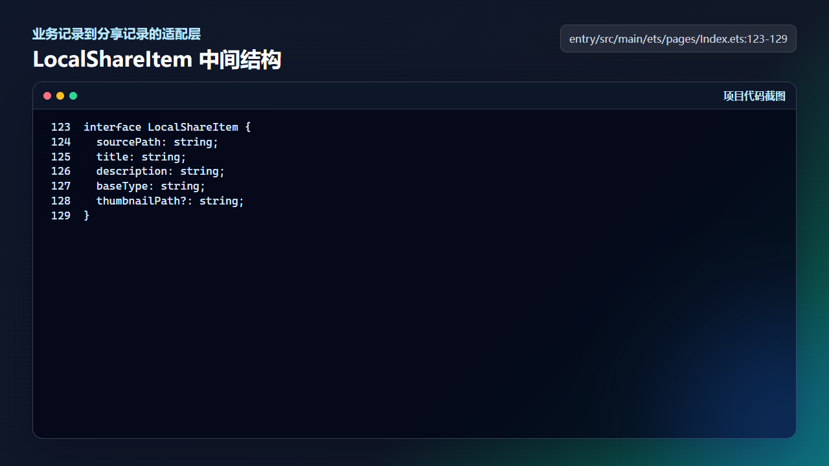Click the baseType: string; line

click(151, 186)
